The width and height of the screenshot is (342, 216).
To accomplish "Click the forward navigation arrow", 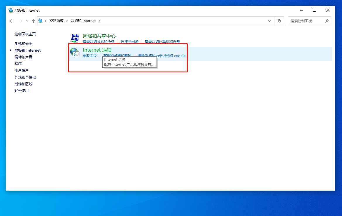I will pyautogui.click(x=20, y=21).
